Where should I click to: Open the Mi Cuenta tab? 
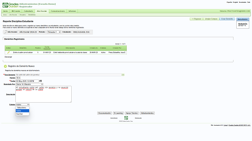click(x=16, y=11)
